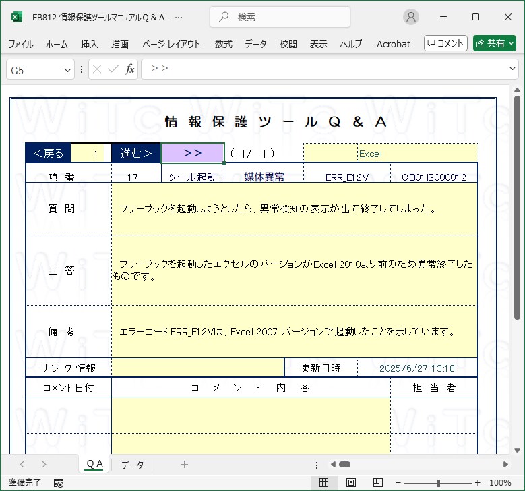Click the cancel (X) formula icon
Viewport: 525px width, 491px height.
[97, 69]
